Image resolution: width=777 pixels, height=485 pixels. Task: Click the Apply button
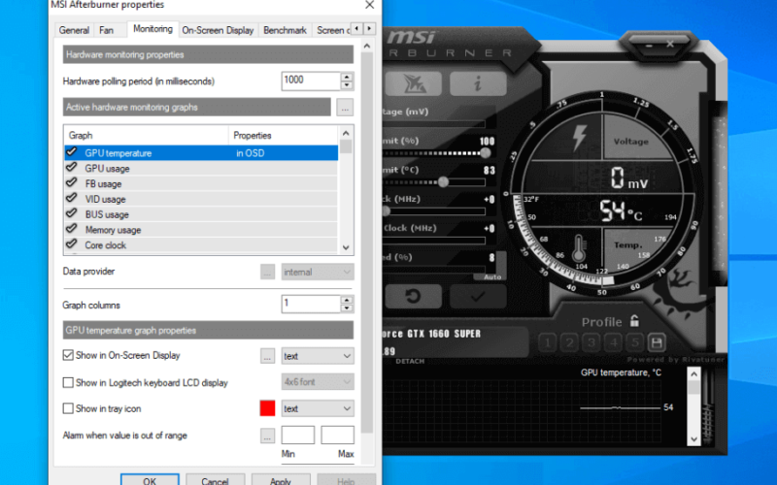click(x=281, y=480)
